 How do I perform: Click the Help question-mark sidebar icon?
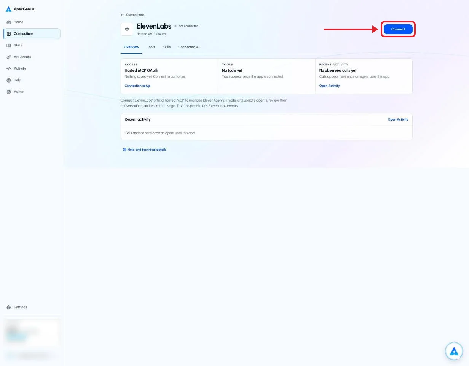pyautogui.click(x=9, y=80)
